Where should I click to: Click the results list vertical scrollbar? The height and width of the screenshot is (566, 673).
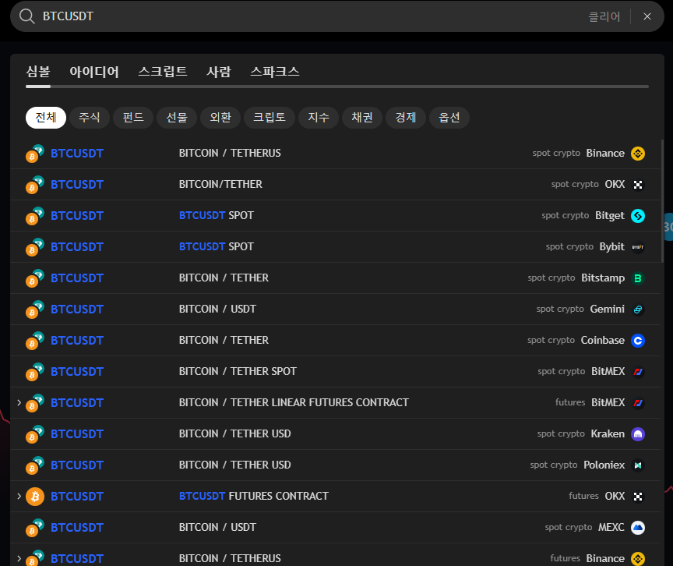point(662,201)
